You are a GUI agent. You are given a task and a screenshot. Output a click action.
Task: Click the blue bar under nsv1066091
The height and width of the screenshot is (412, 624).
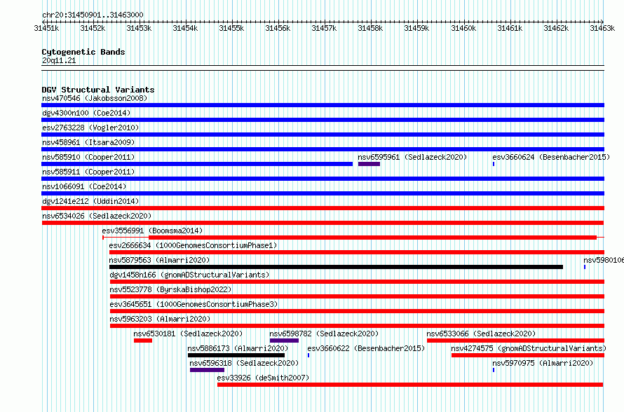coord(323,193)
